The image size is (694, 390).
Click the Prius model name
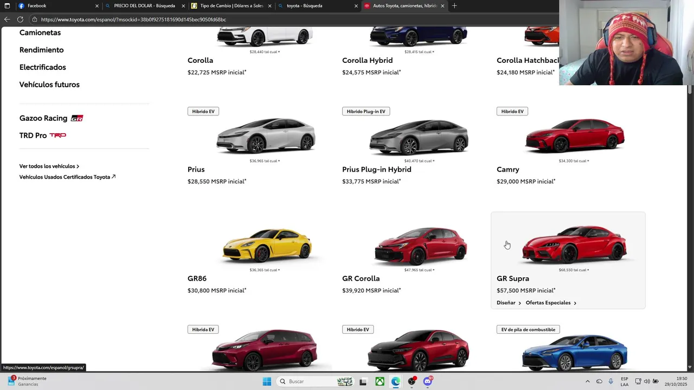(x=196, y=170)
